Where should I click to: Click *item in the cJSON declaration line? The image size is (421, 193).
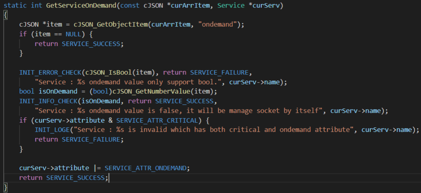coord(52,25)
